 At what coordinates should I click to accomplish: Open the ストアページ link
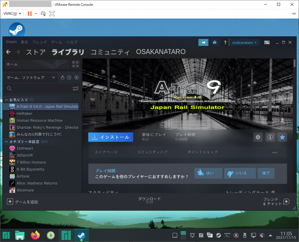[x=106, y=152]
